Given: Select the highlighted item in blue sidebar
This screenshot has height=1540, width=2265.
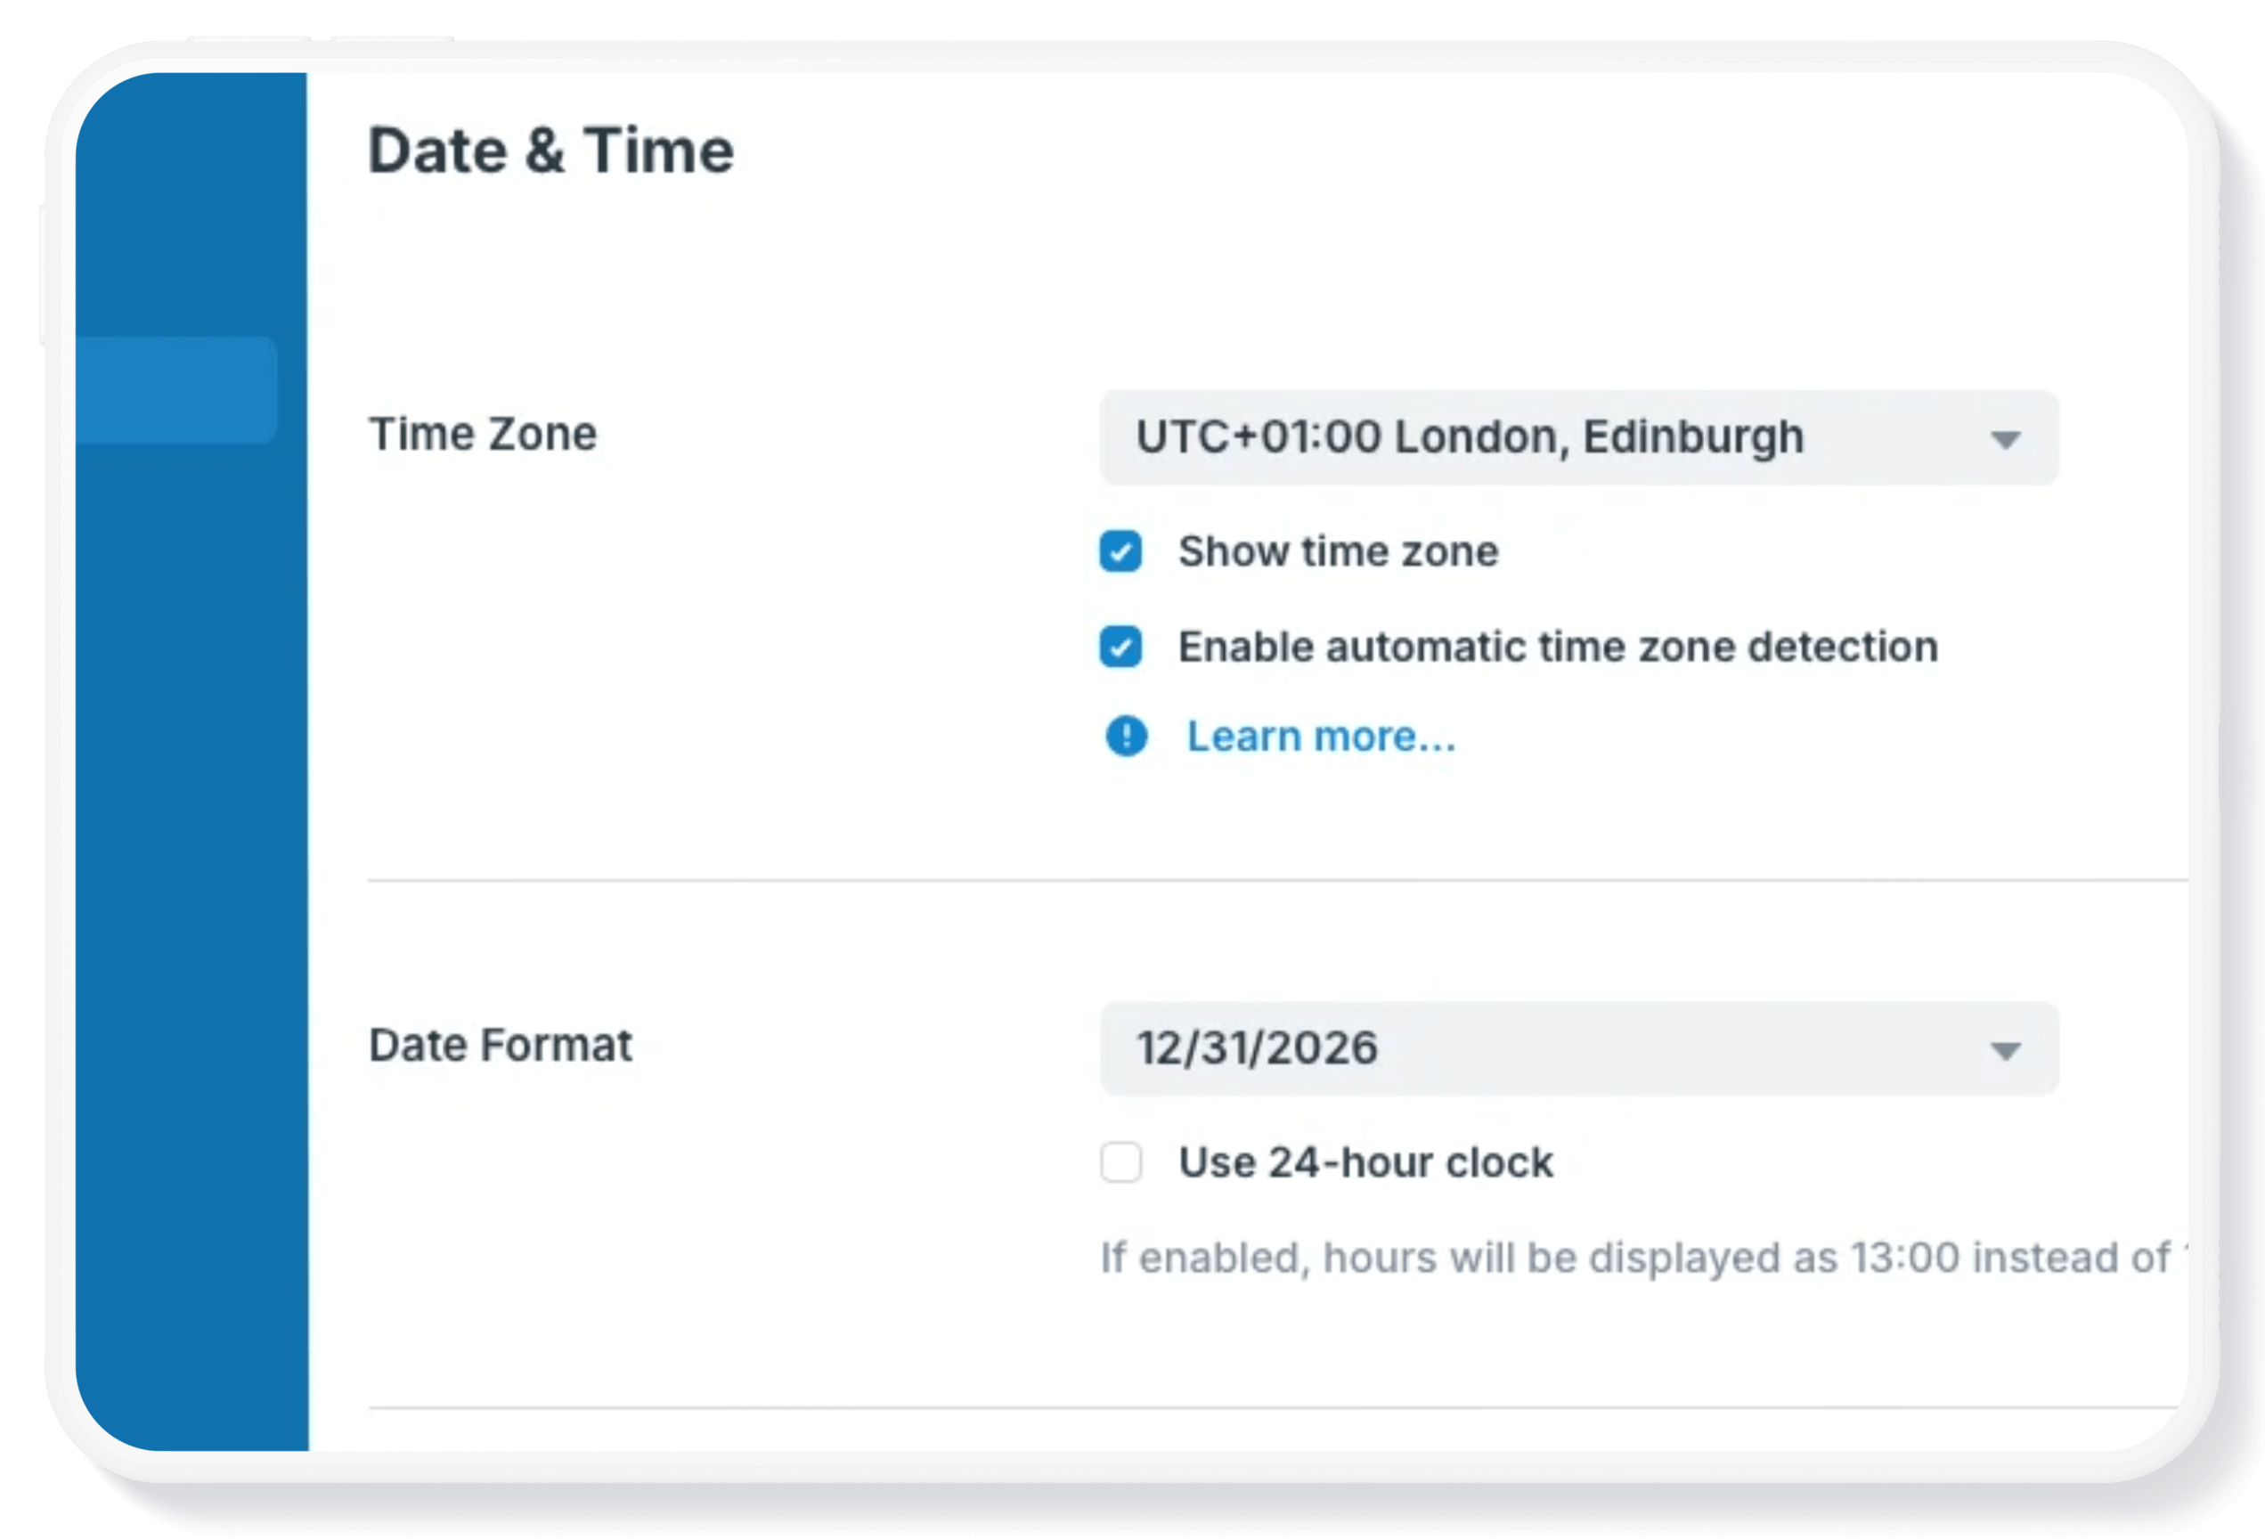Looking at the screenshot, I should [176, 390].
